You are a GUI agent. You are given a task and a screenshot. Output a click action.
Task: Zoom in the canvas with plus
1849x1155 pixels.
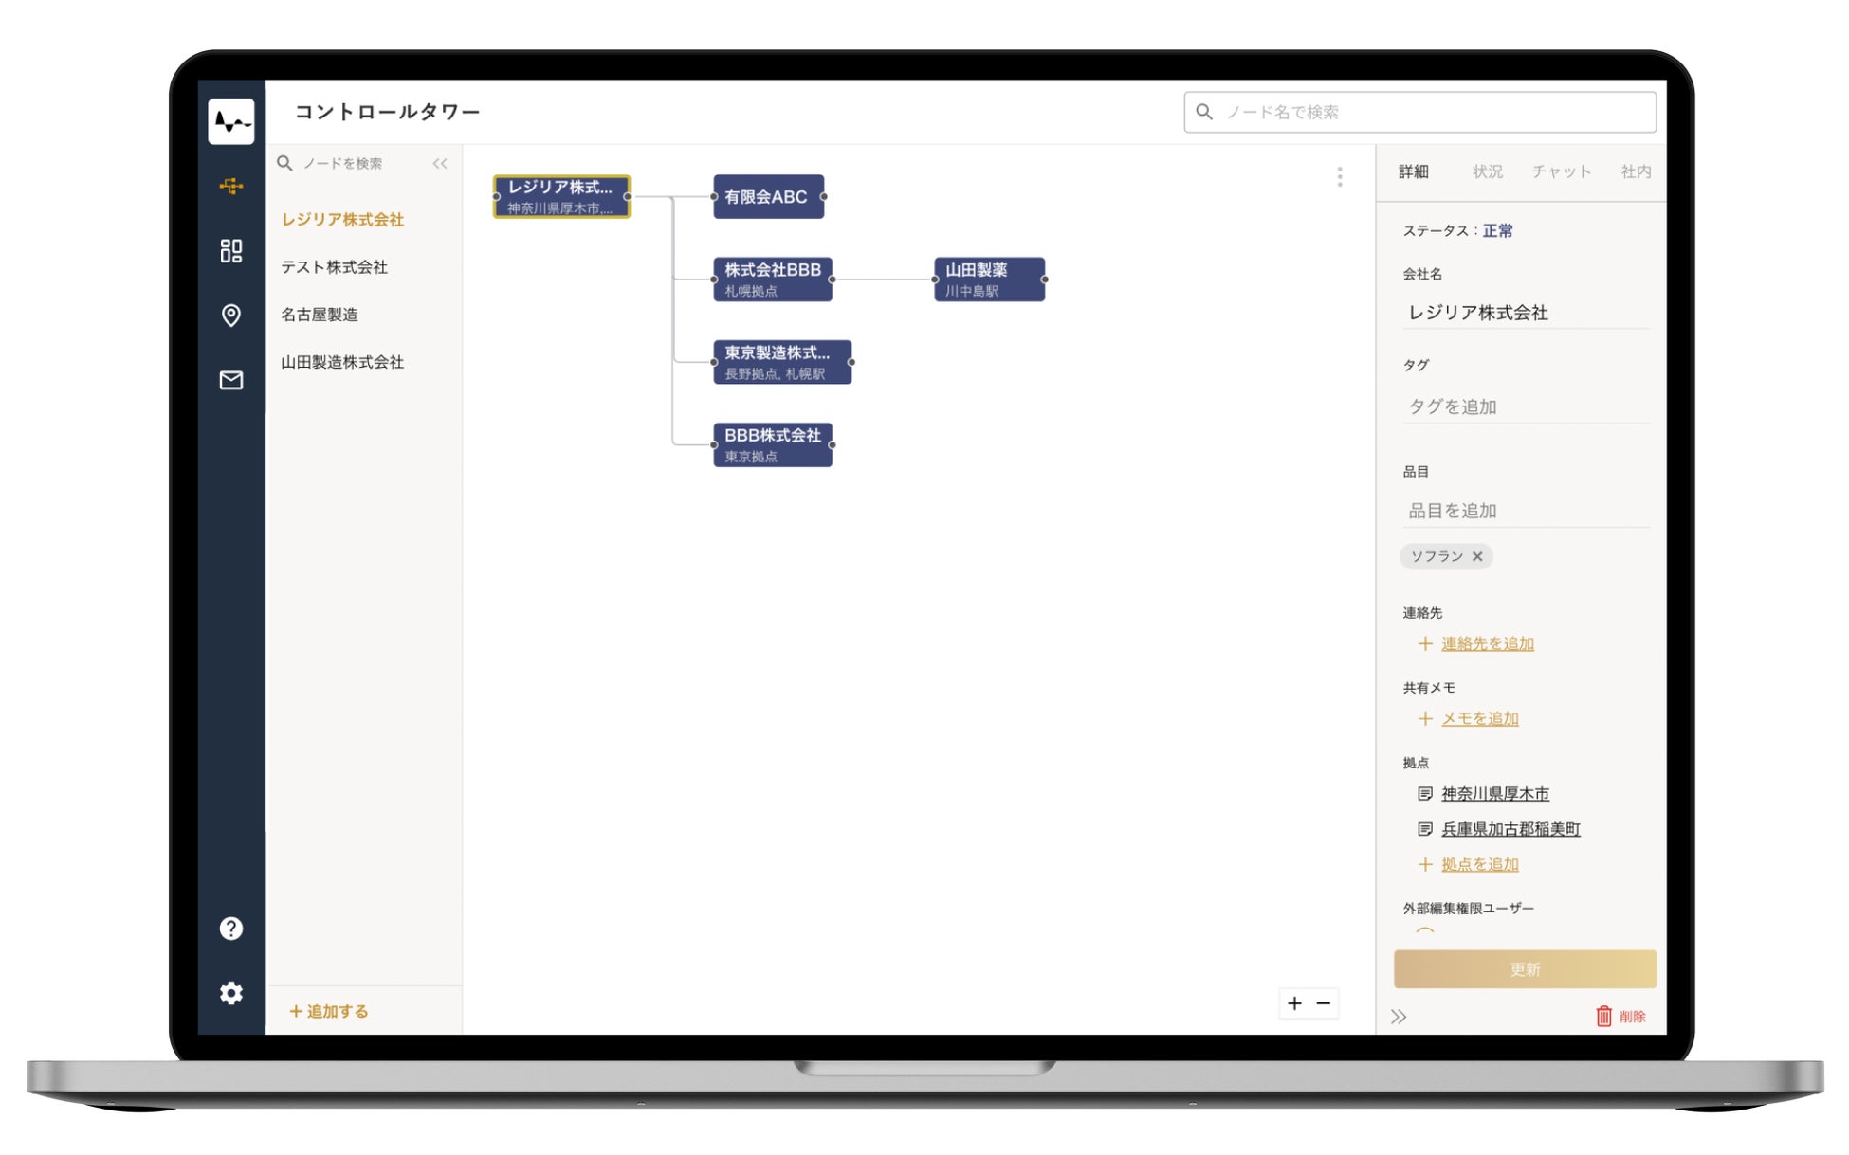1294,1003
